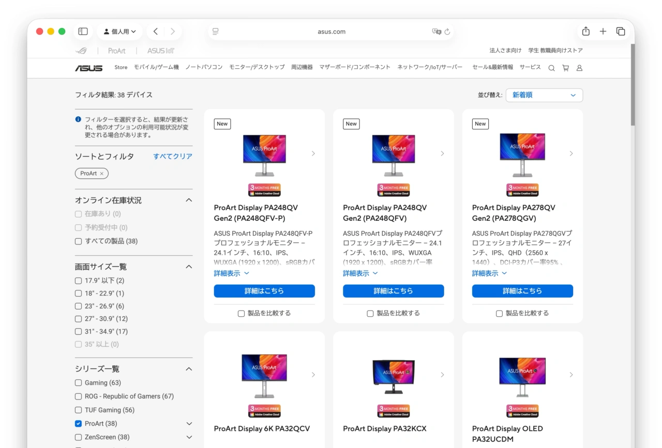
Task: Click 詳細はこちら for ProArt Display PA248QV
Action: 264,291
